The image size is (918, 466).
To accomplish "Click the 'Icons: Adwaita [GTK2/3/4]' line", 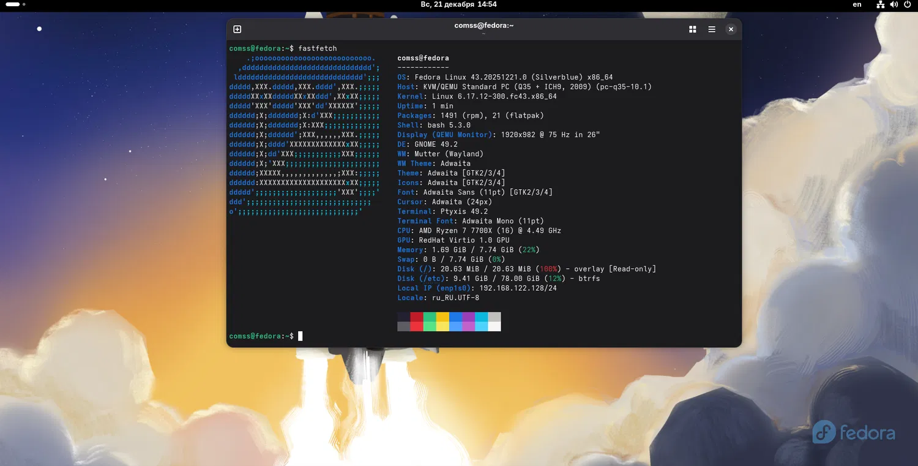I will tap(451, 183).
